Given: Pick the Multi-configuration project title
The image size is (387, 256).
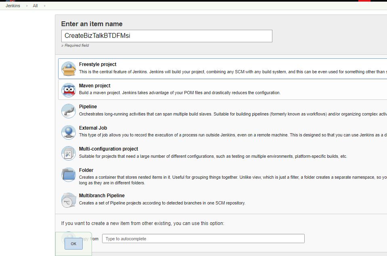Looking at the screenshot, I should click(108, 149).
